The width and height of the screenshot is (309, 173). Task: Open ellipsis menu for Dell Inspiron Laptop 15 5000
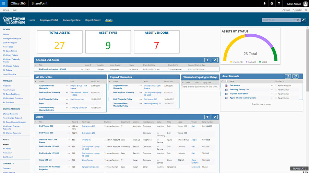point(82,69)
